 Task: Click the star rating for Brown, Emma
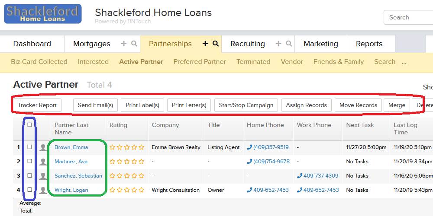click(127, 147)
